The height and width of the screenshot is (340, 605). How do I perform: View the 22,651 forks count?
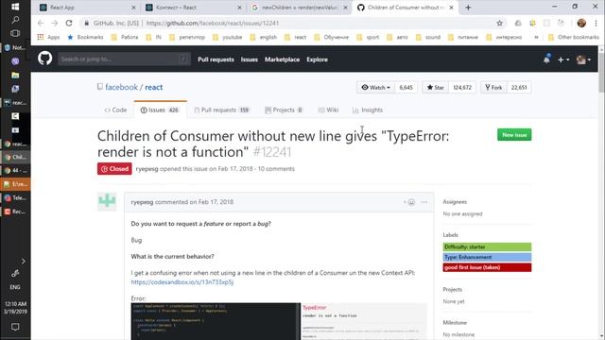pos(519,88)
